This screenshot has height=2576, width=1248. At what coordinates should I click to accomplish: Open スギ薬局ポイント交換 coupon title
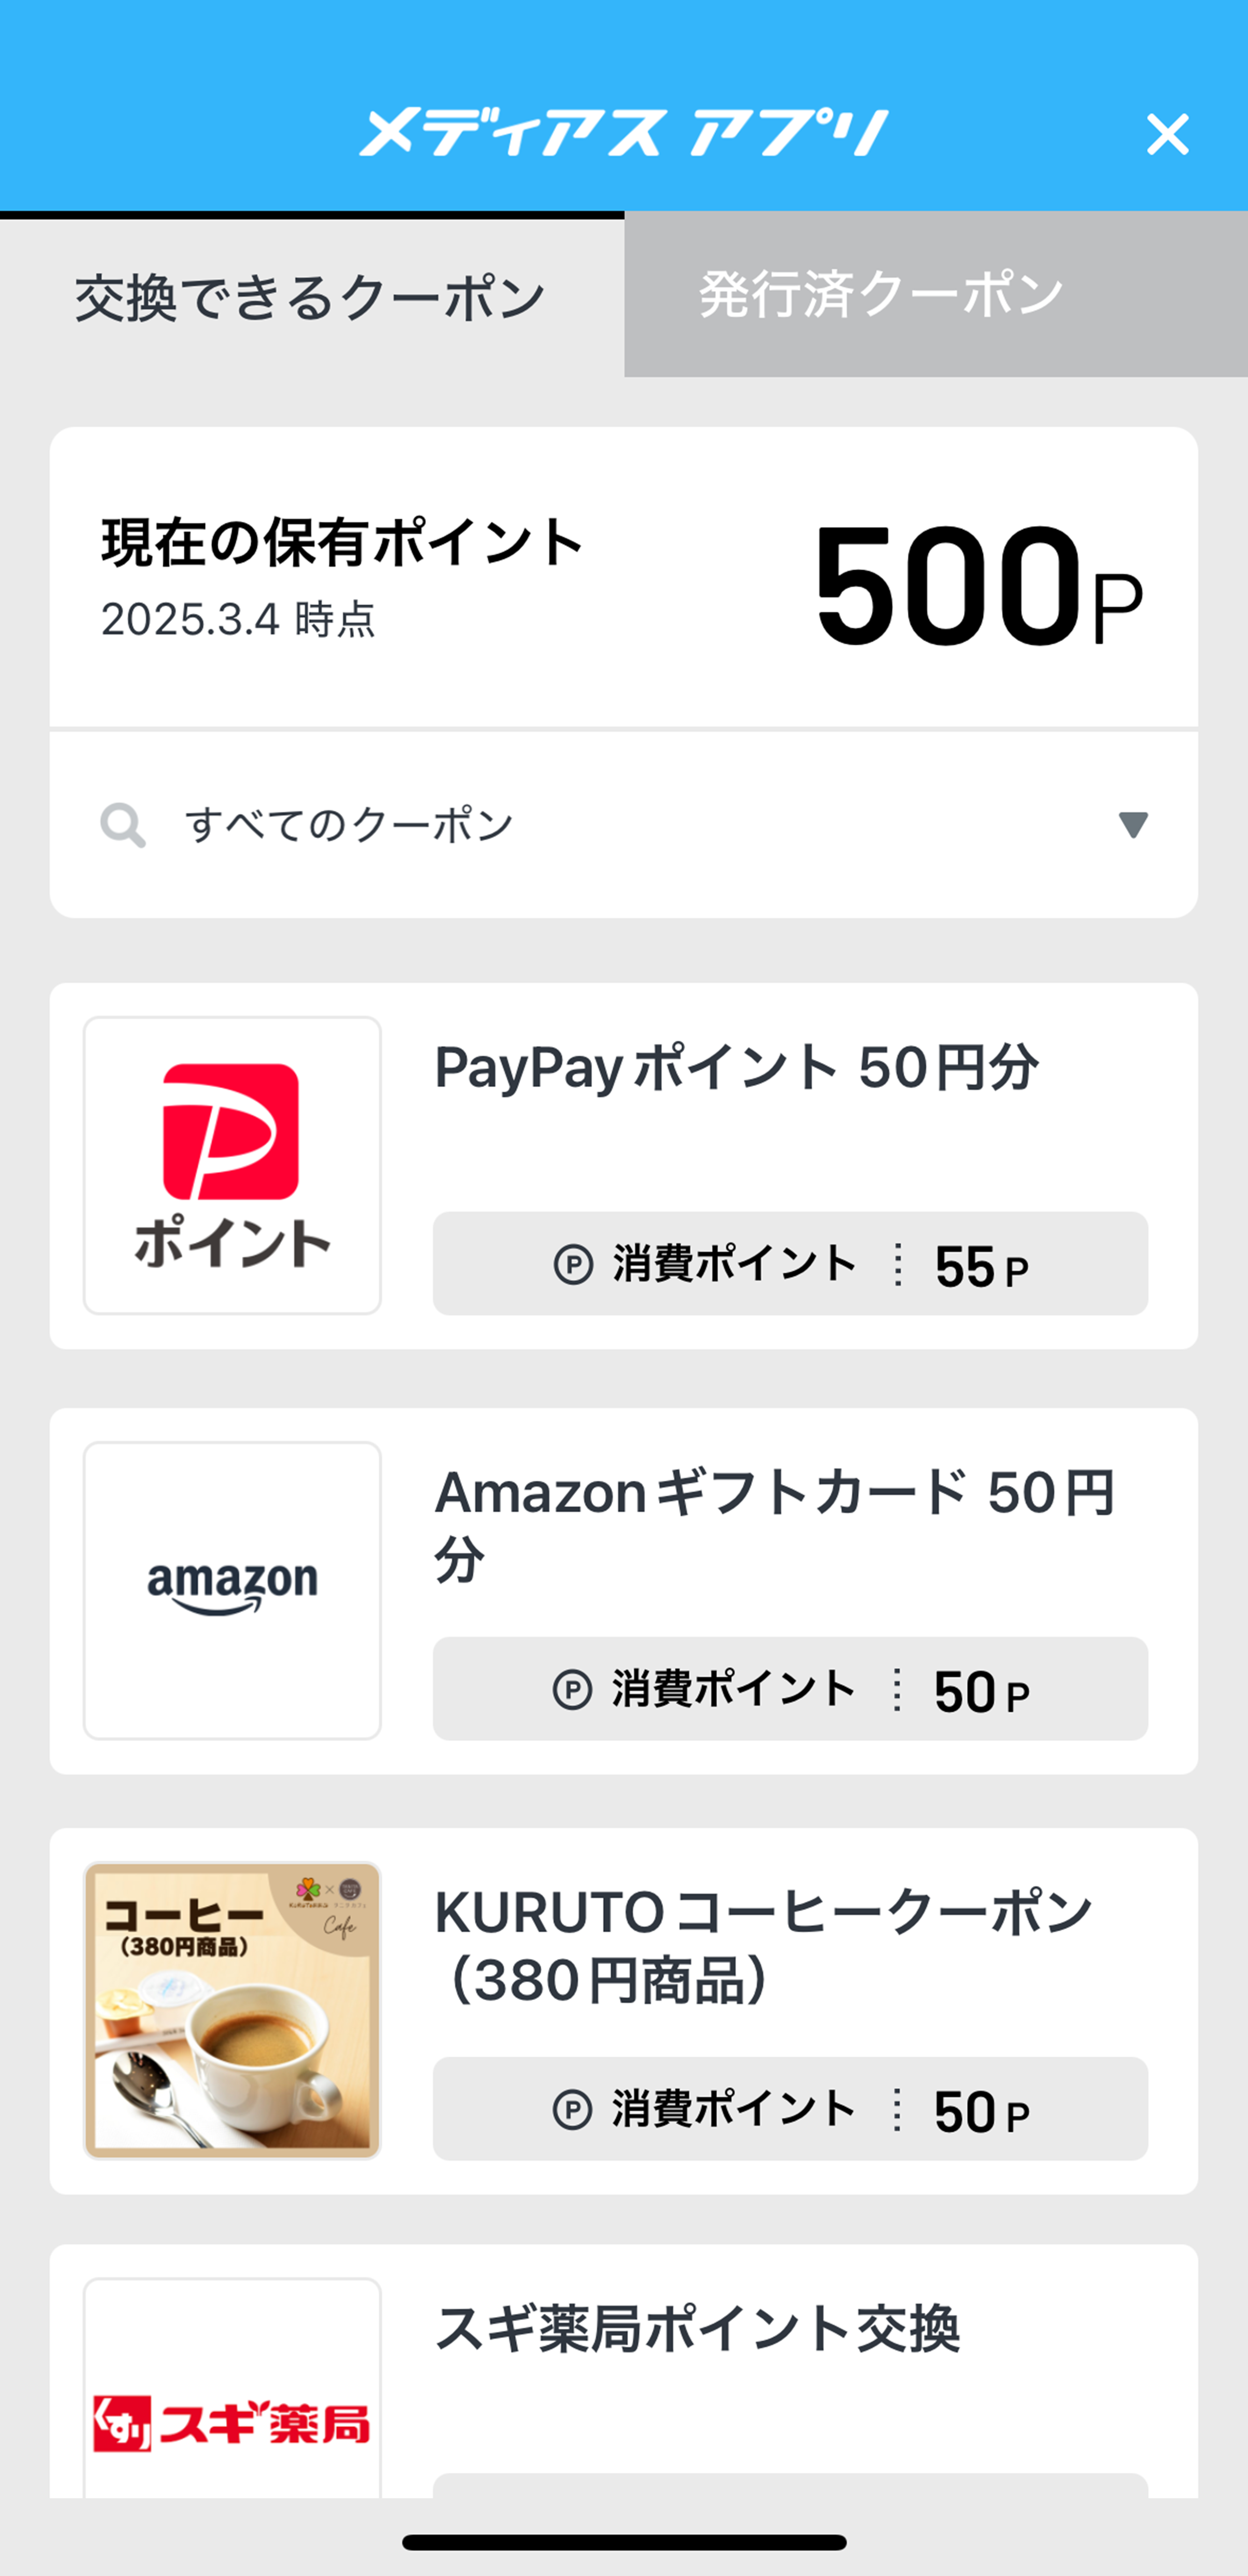point(697,2329)
